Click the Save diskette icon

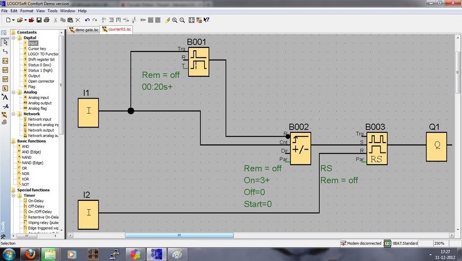click(x=39, y=20)
